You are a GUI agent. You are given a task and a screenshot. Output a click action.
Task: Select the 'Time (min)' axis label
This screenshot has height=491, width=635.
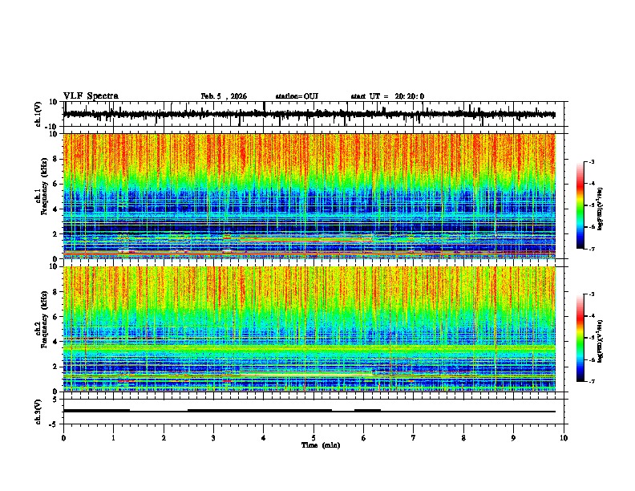click(x=321, y=445)
